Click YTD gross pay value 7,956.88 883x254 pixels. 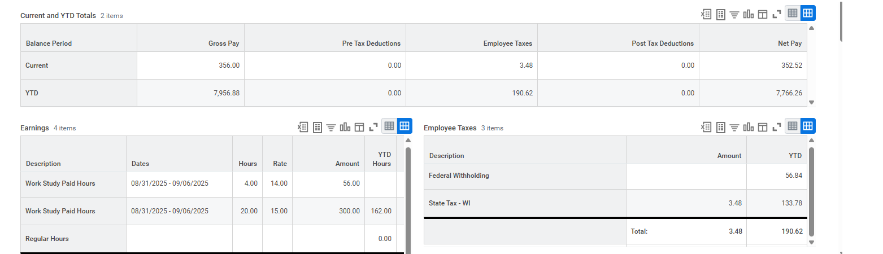(x=226, y=93)
